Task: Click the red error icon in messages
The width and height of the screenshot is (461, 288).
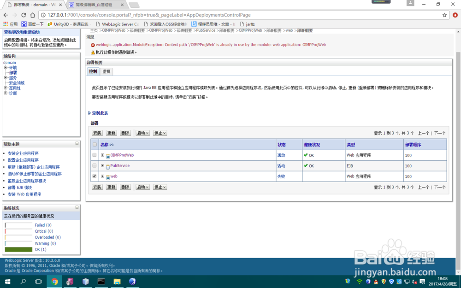Action: 93,45
